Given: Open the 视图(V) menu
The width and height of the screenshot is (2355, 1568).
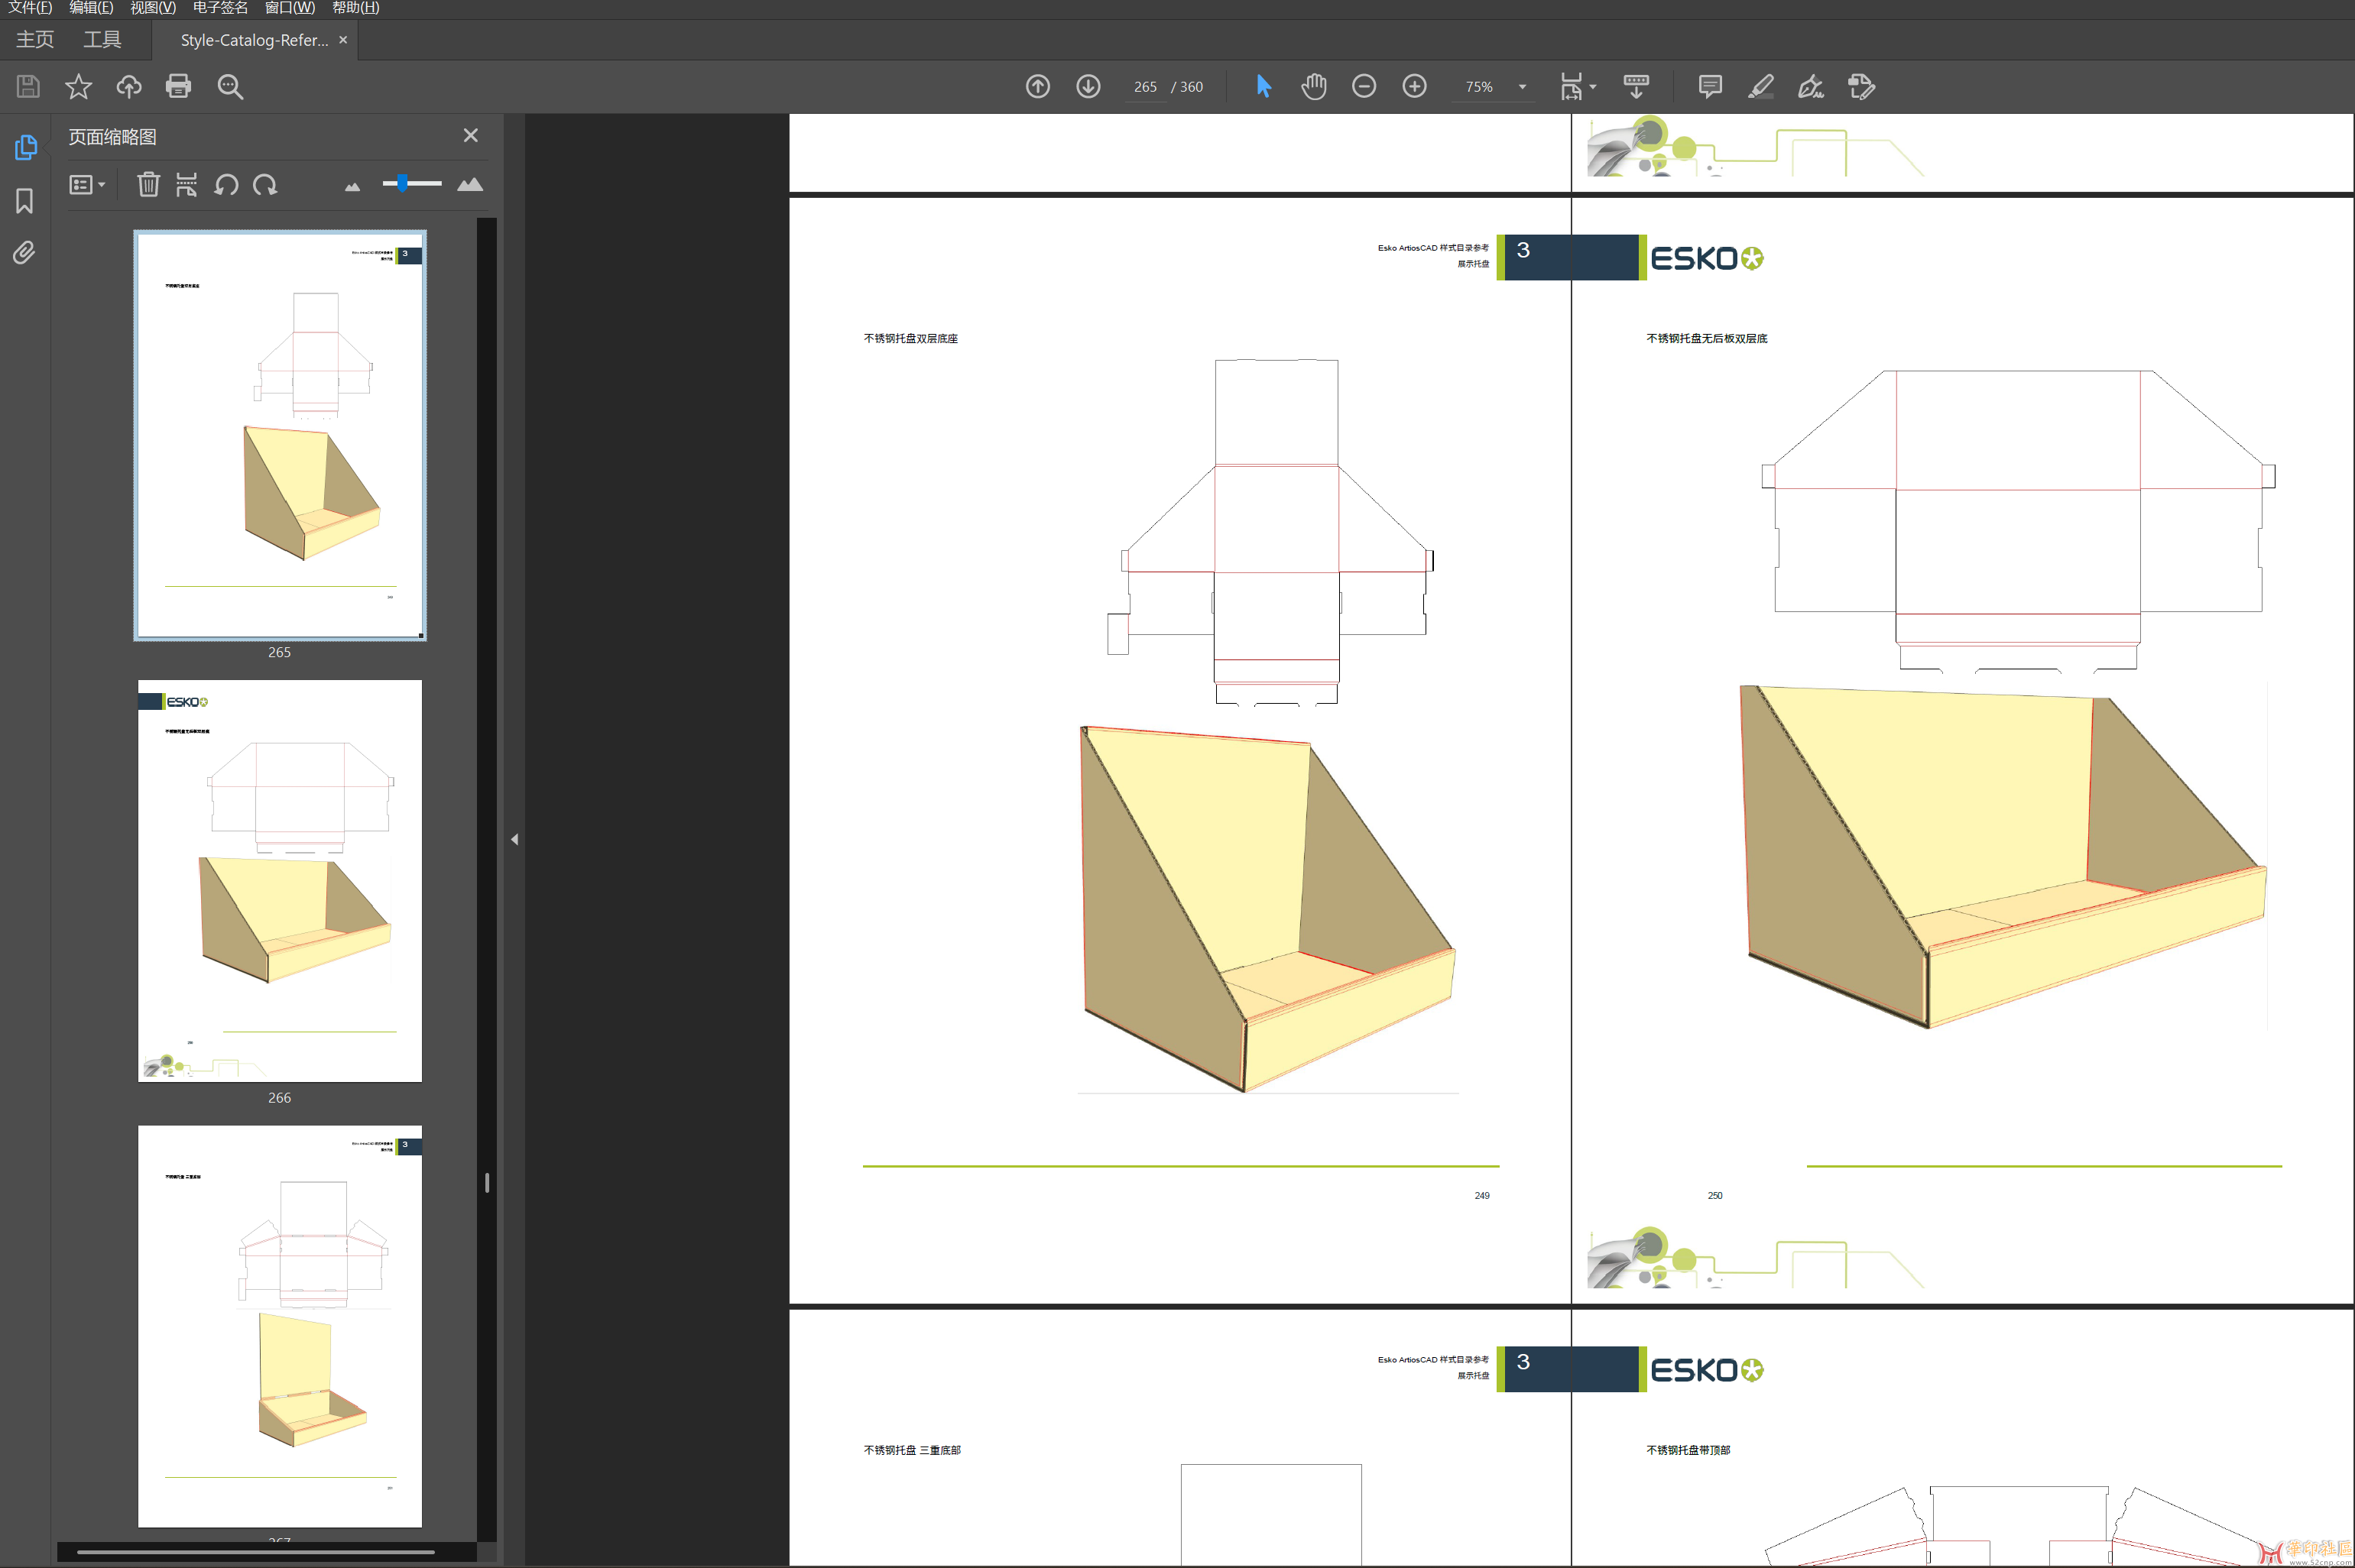Looking at the screenshot, I should pos(153,8).
